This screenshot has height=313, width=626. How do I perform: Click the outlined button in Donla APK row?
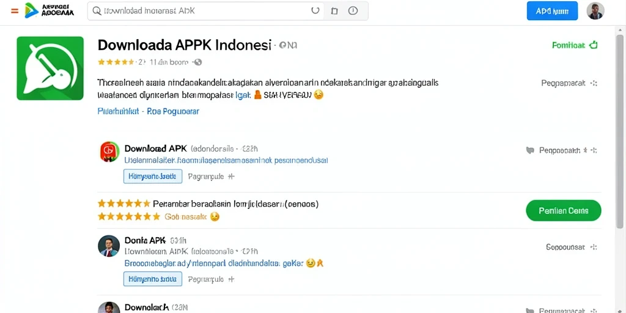[153, 279]
